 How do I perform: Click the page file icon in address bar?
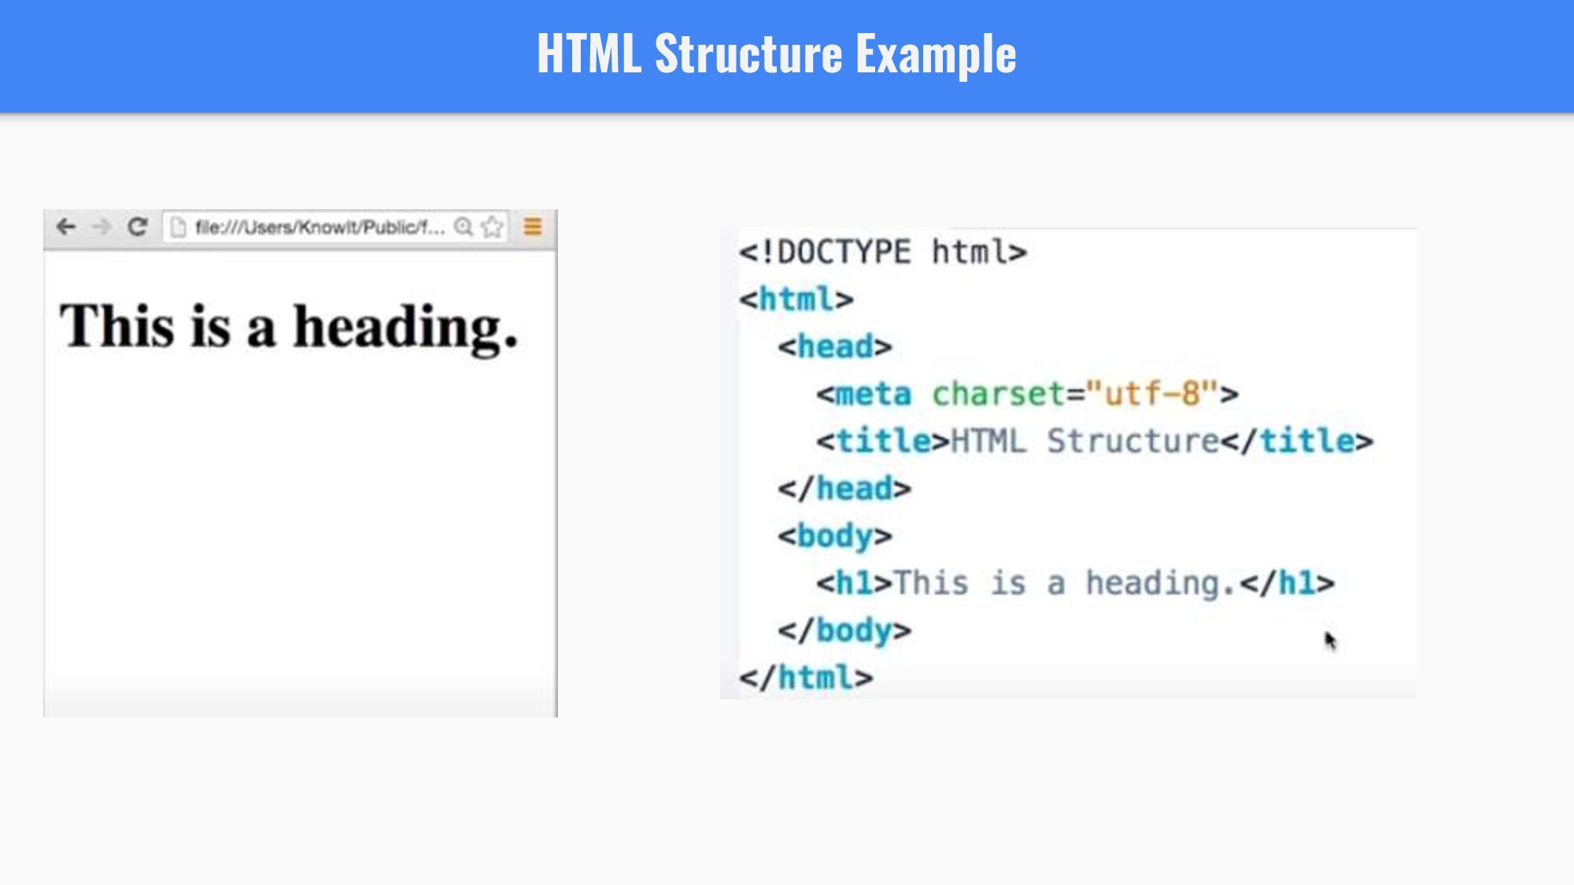point(179,227)
